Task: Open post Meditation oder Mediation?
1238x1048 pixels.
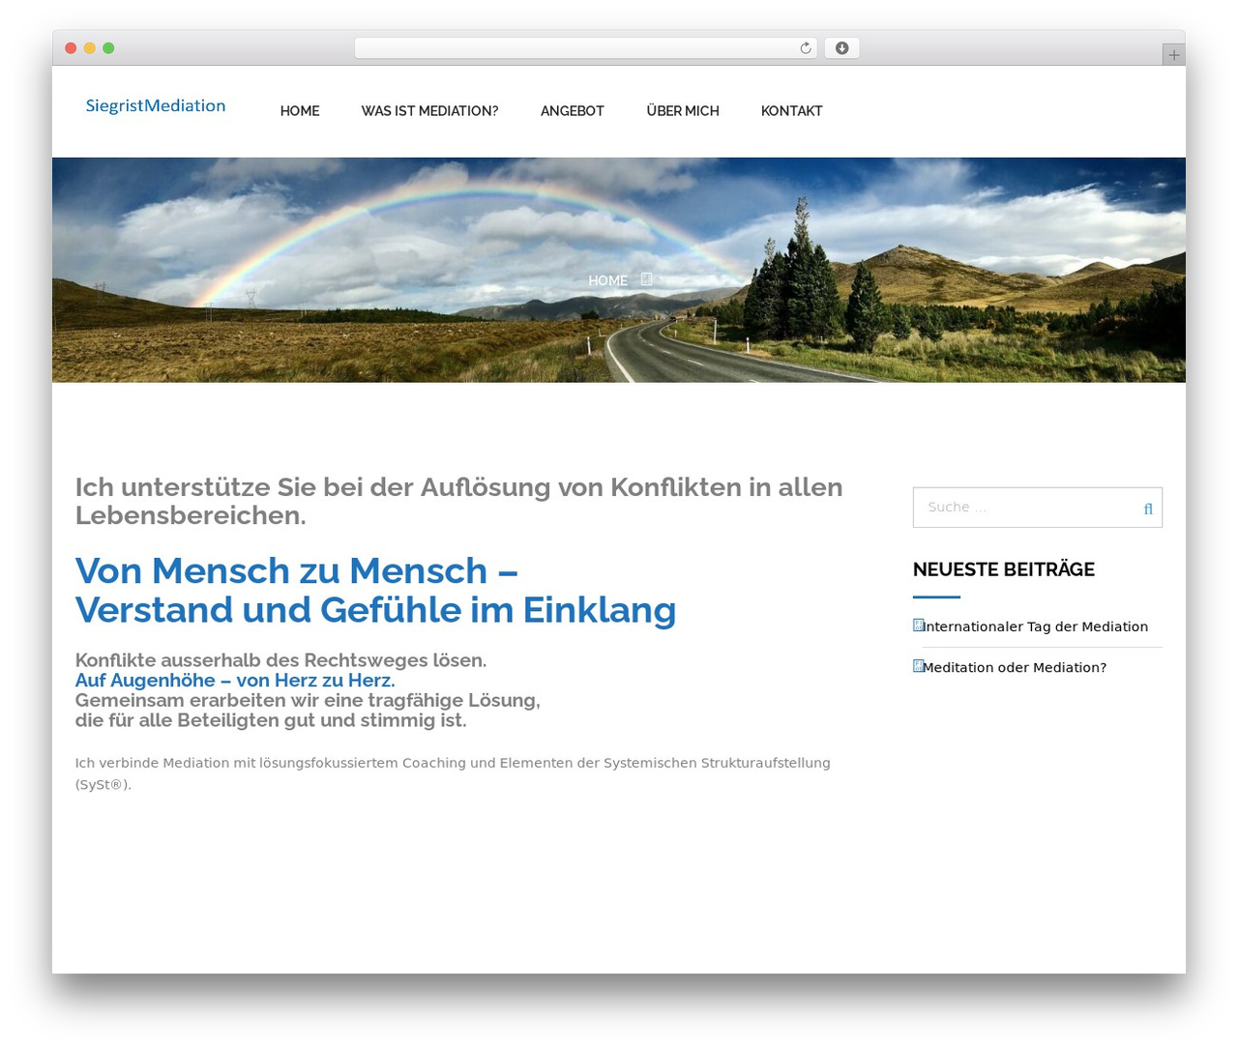Action: 1015,667
